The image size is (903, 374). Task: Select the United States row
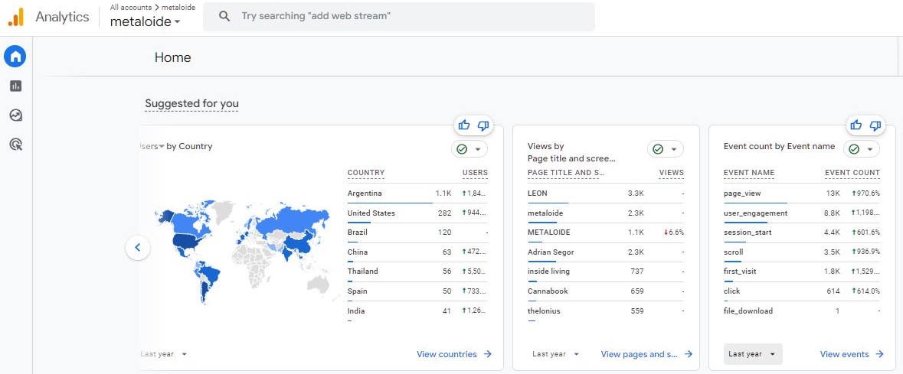[417, 213]
